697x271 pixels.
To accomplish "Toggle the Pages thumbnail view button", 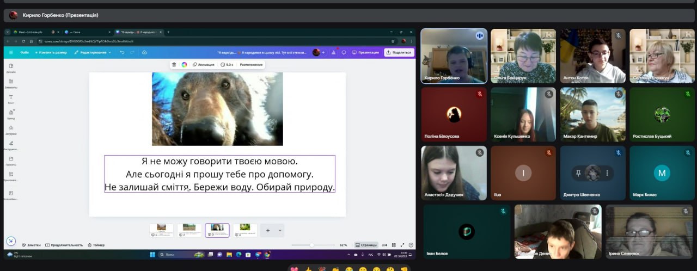I will click(x=365, y=245).
